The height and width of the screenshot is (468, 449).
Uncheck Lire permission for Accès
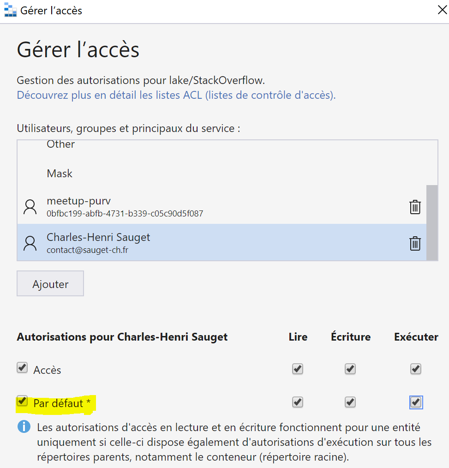(298, 369)
